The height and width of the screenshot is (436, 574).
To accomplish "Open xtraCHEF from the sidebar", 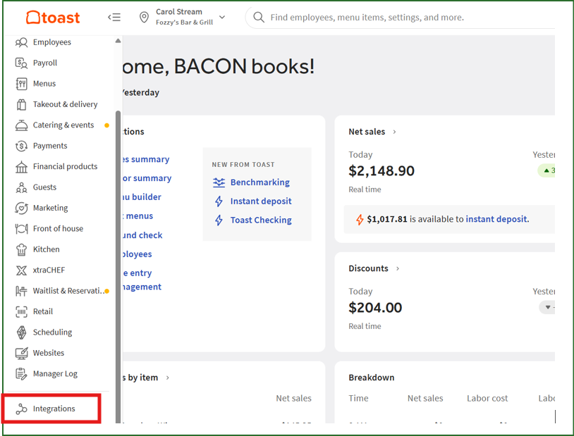I will point(49,270).
